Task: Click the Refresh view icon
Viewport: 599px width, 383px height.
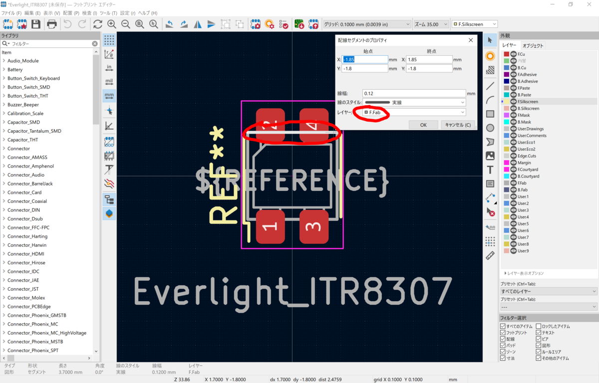Action: point(97,24)
